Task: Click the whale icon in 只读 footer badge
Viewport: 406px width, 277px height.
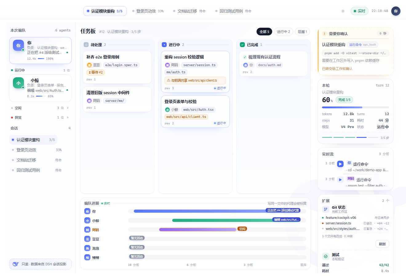Action: pyautogui.click(x=16, y=264)
